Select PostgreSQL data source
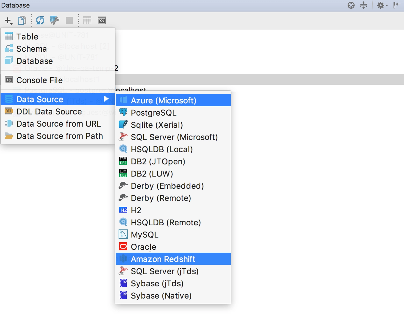Viewport: 404px width, 318px height. [x=173, y=113]
